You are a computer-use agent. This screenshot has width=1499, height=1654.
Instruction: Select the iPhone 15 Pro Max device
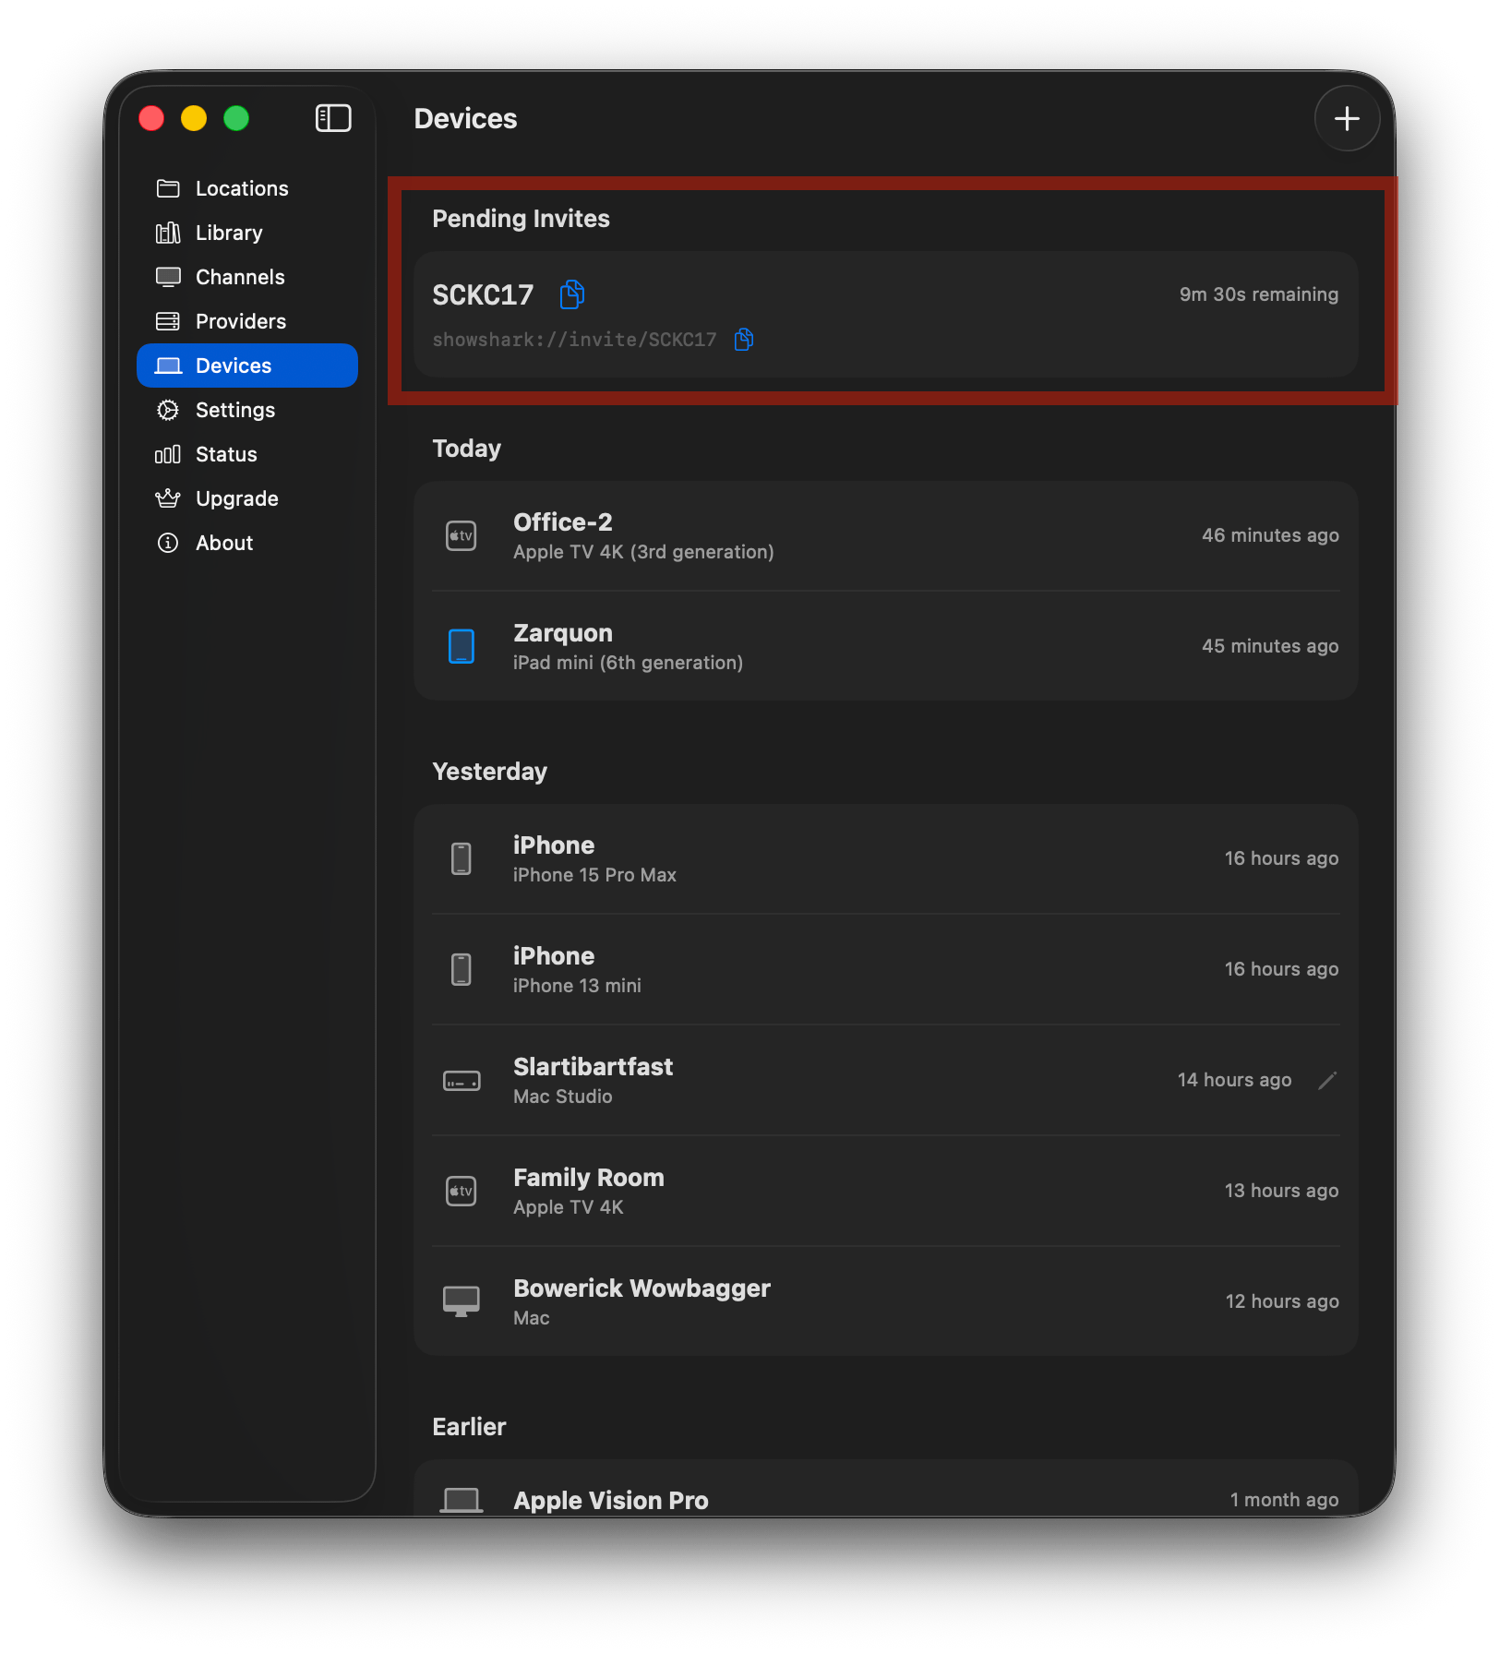pos(884,858)
